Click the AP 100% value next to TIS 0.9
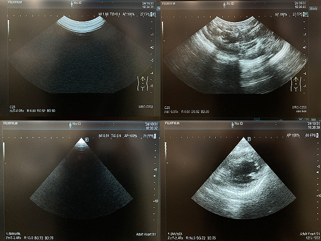The image size is (321, 241). tap(130, 136)
